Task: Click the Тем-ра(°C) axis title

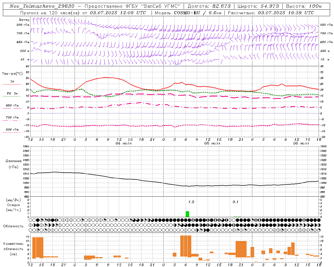Action: pos(12,74)
